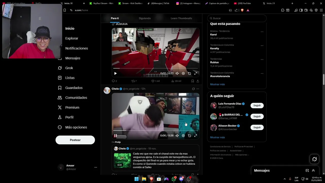Open settings gear on Minecraft video
325x183 pixels.
[x=183, y=73]
